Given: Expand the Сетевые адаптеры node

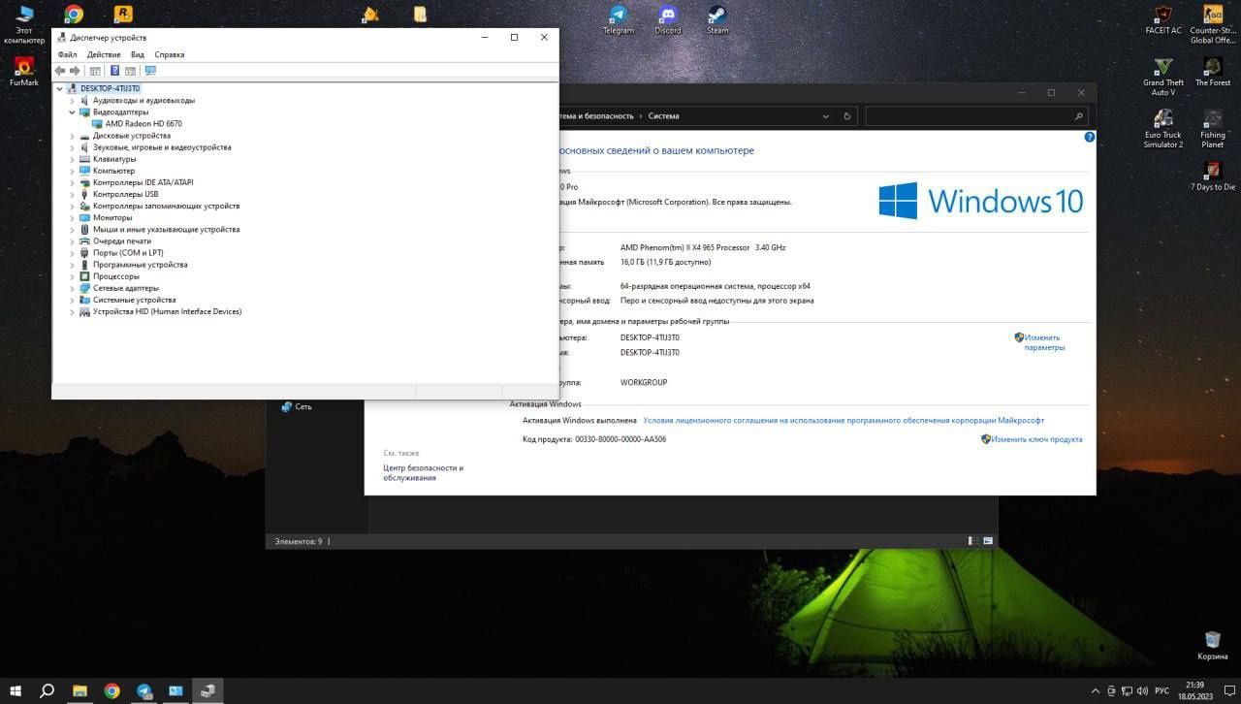Looking at the screenshot, I should coord(72,288).
